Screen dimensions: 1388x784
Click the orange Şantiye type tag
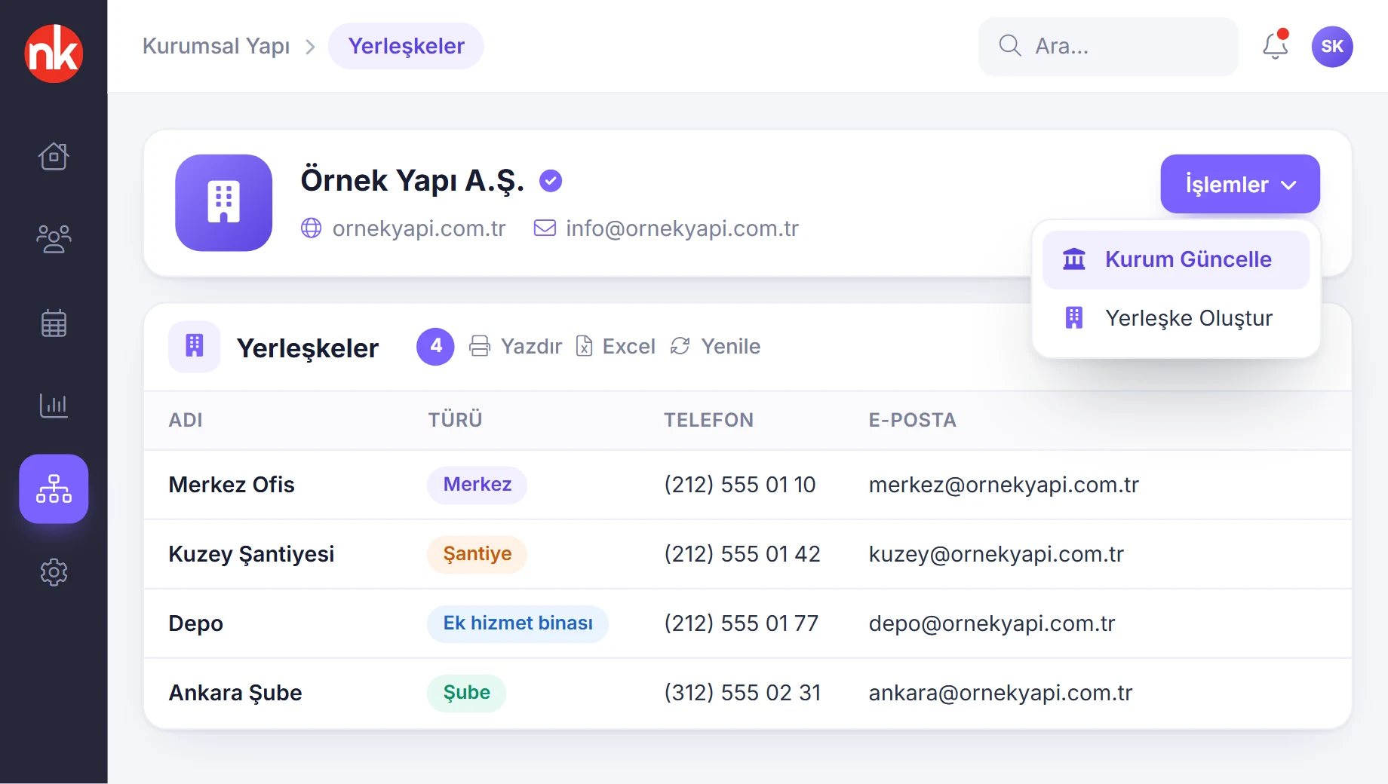tap(477, 554)
